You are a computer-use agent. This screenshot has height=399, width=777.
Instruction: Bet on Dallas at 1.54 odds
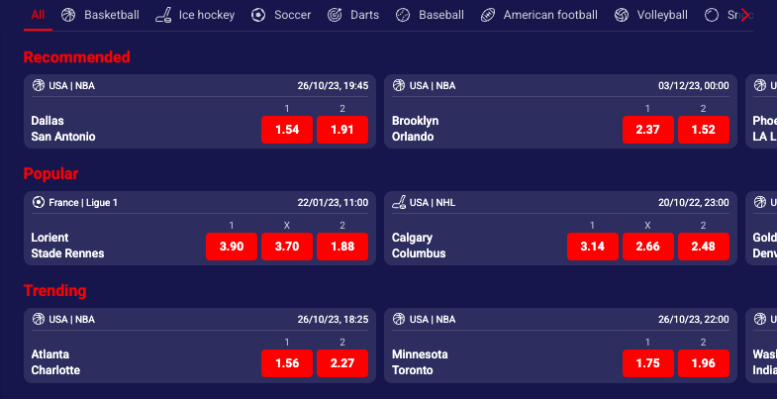click(x=287, y=130)
